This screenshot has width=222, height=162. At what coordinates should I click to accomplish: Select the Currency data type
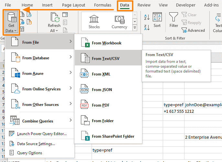[119, 22]
